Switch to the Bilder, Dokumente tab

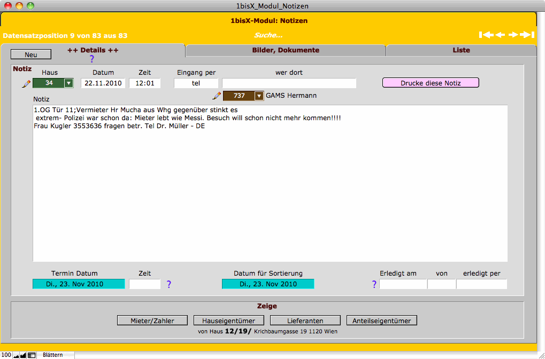pos(285,50)
